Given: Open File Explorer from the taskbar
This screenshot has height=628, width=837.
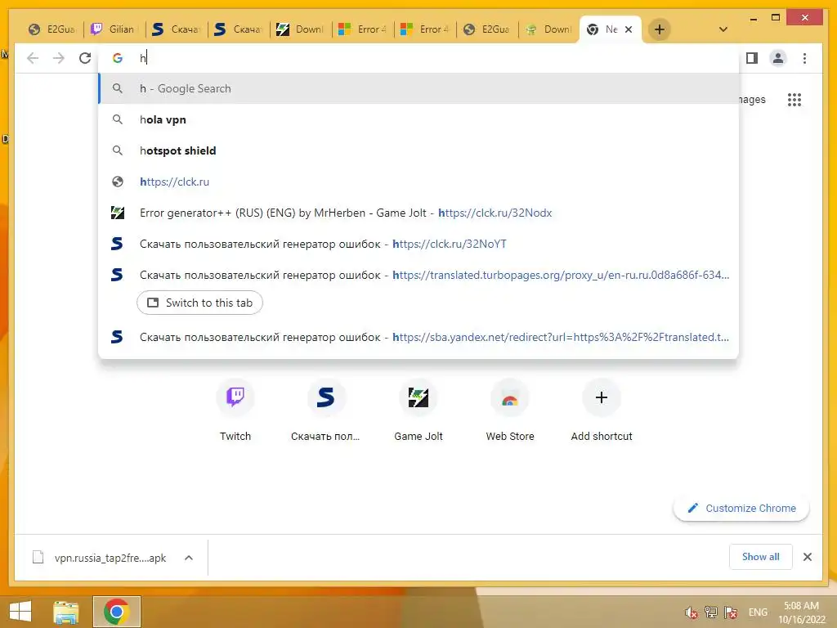Looking at the screenshot, I should (x=65, y=612).
